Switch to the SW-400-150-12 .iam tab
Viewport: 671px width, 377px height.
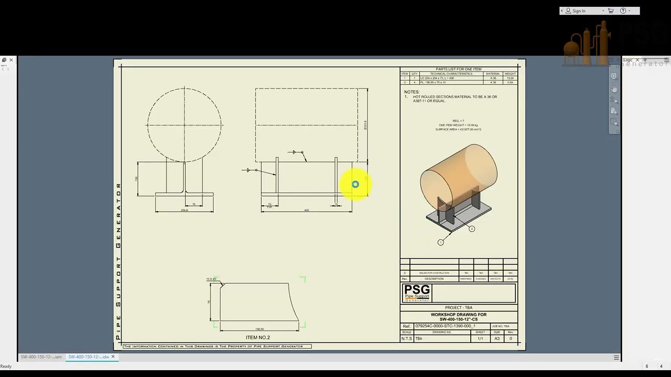coord(41,357)
